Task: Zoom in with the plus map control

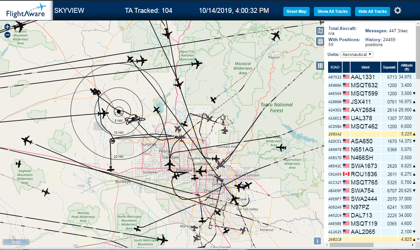Action: tap(7, 27)
